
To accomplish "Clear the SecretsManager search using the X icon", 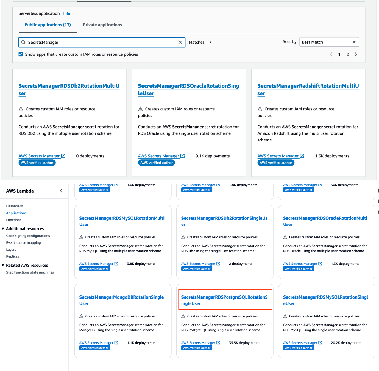I will coord(180,42).
